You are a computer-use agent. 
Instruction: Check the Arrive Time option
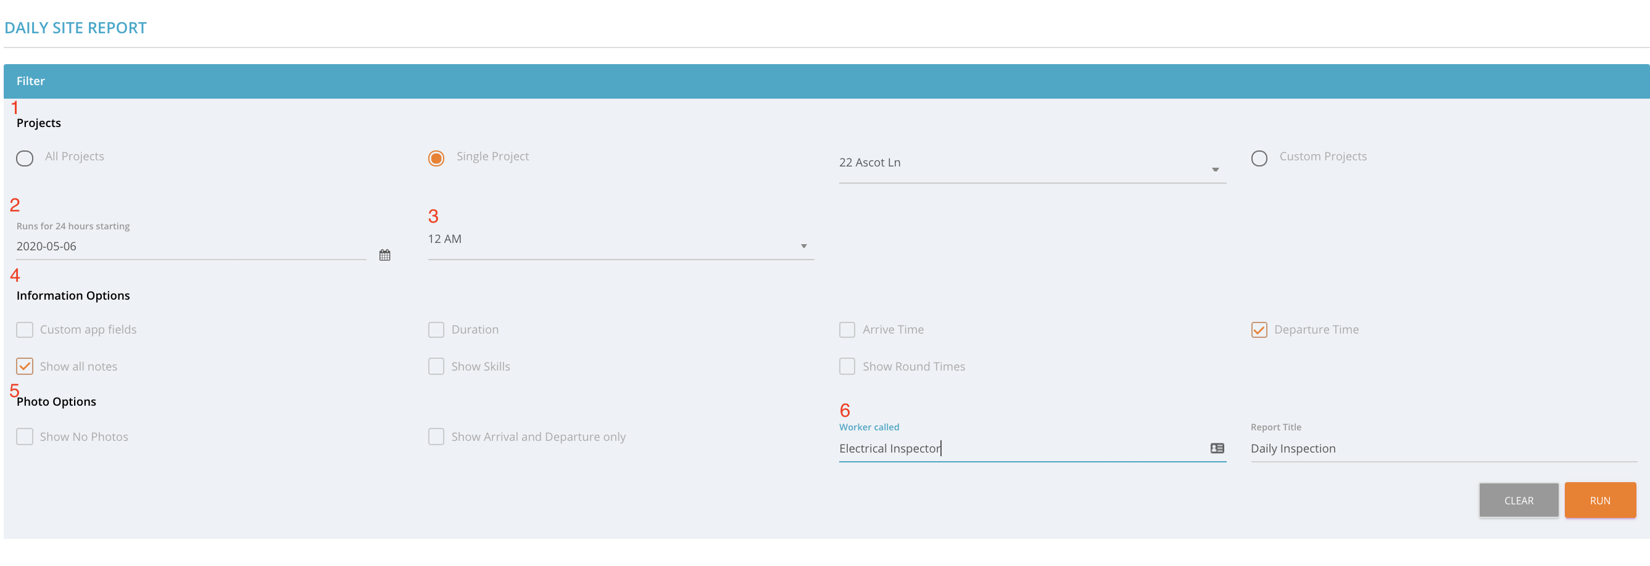[x=847, y=330]
